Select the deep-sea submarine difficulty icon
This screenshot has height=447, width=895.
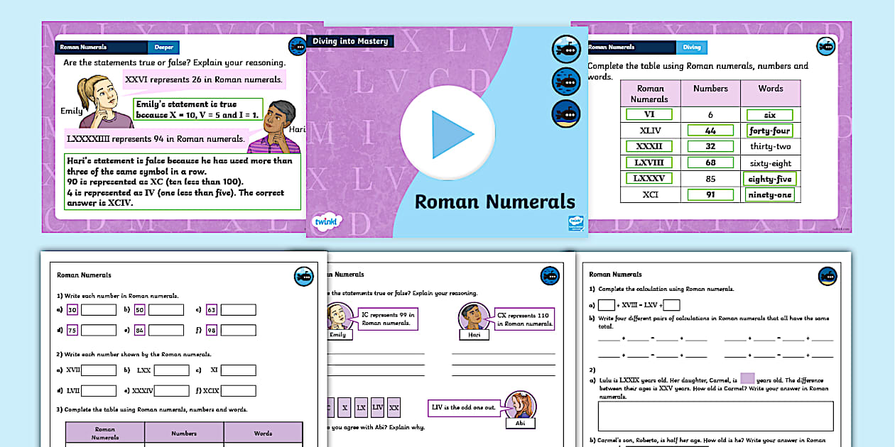click(566, 111)
